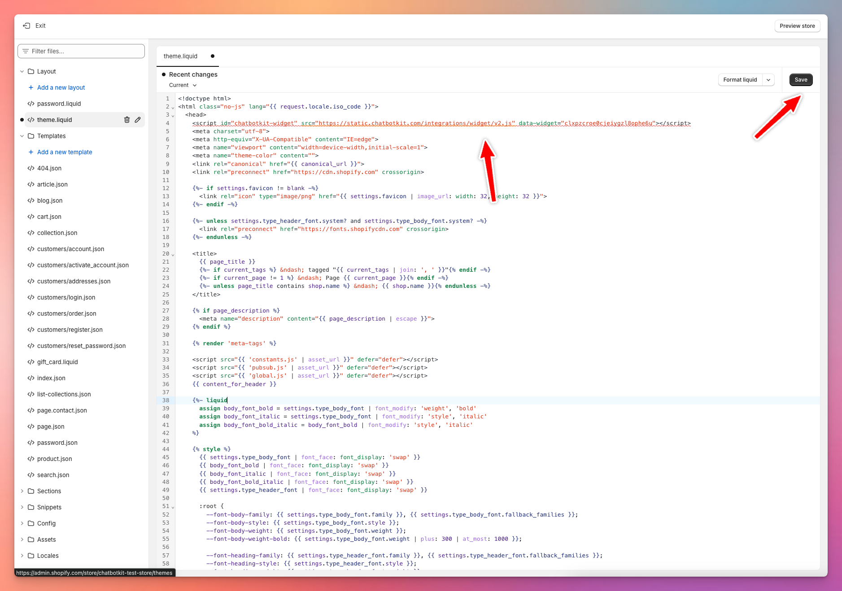The height and width of the screenshot is (591, 842).
Task: Click the Preview store button
Action: pos(797,26)
